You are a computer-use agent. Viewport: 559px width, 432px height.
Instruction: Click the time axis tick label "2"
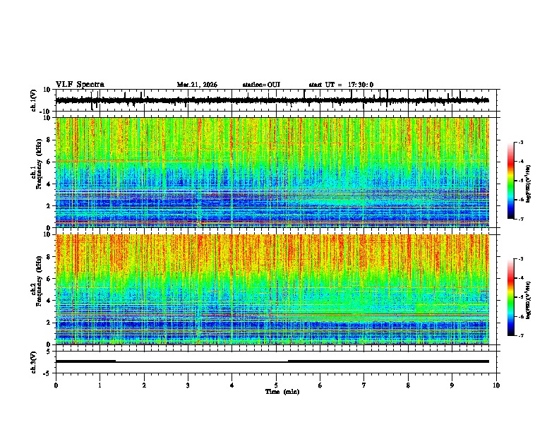[144, 385]
